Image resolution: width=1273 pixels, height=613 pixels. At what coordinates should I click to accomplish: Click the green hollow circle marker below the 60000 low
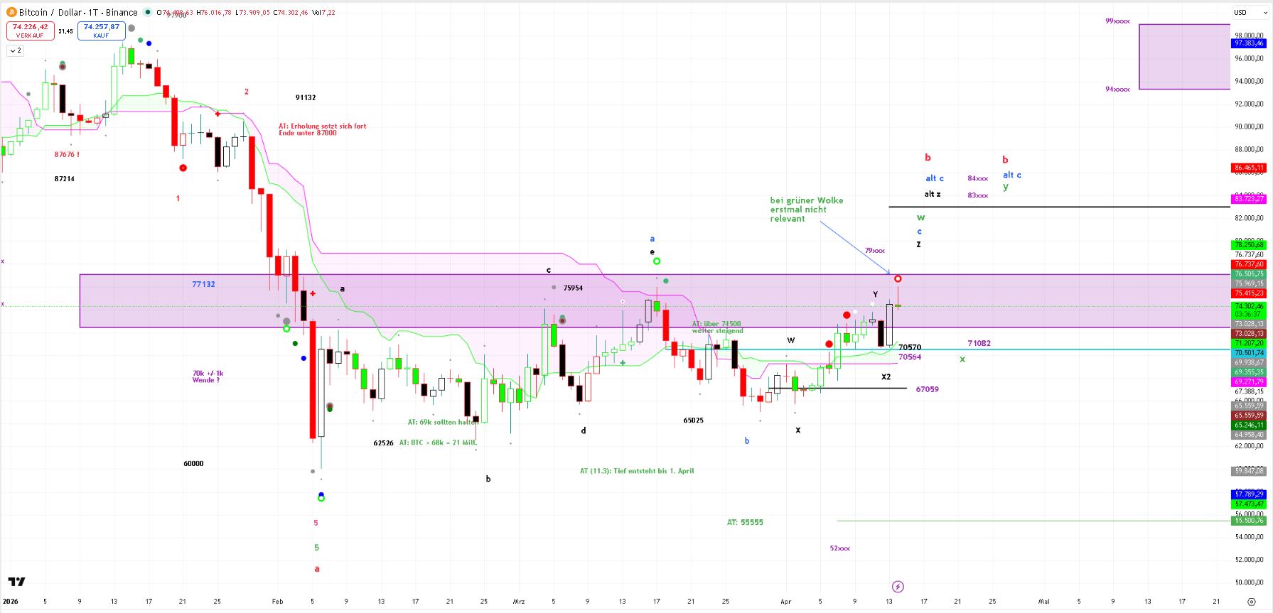pyautogui.click(x=321, y=498)
